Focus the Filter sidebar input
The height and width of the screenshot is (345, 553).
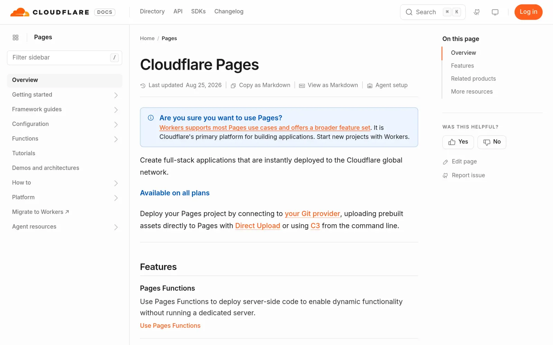(65, 58)
